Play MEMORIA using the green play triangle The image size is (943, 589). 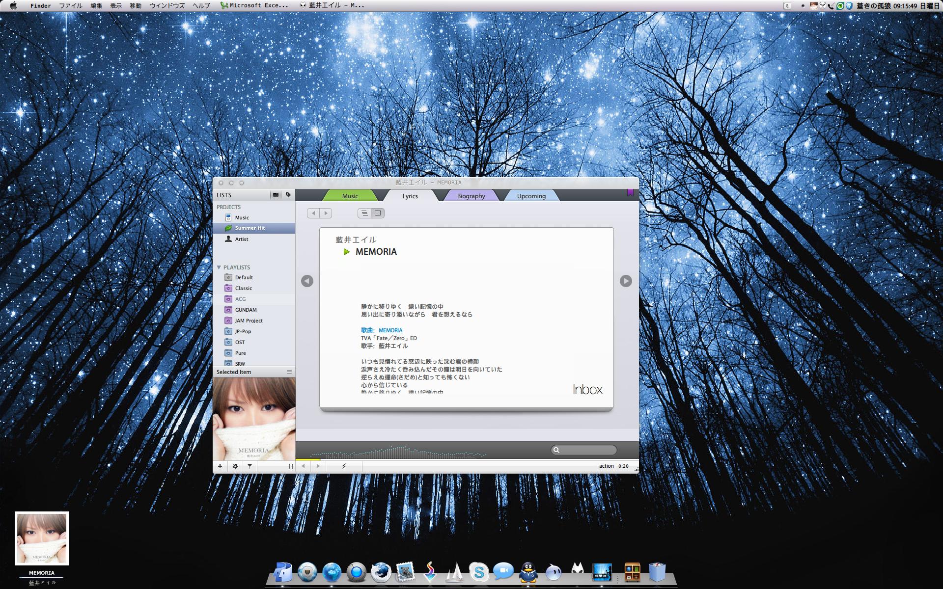(346, 252)
